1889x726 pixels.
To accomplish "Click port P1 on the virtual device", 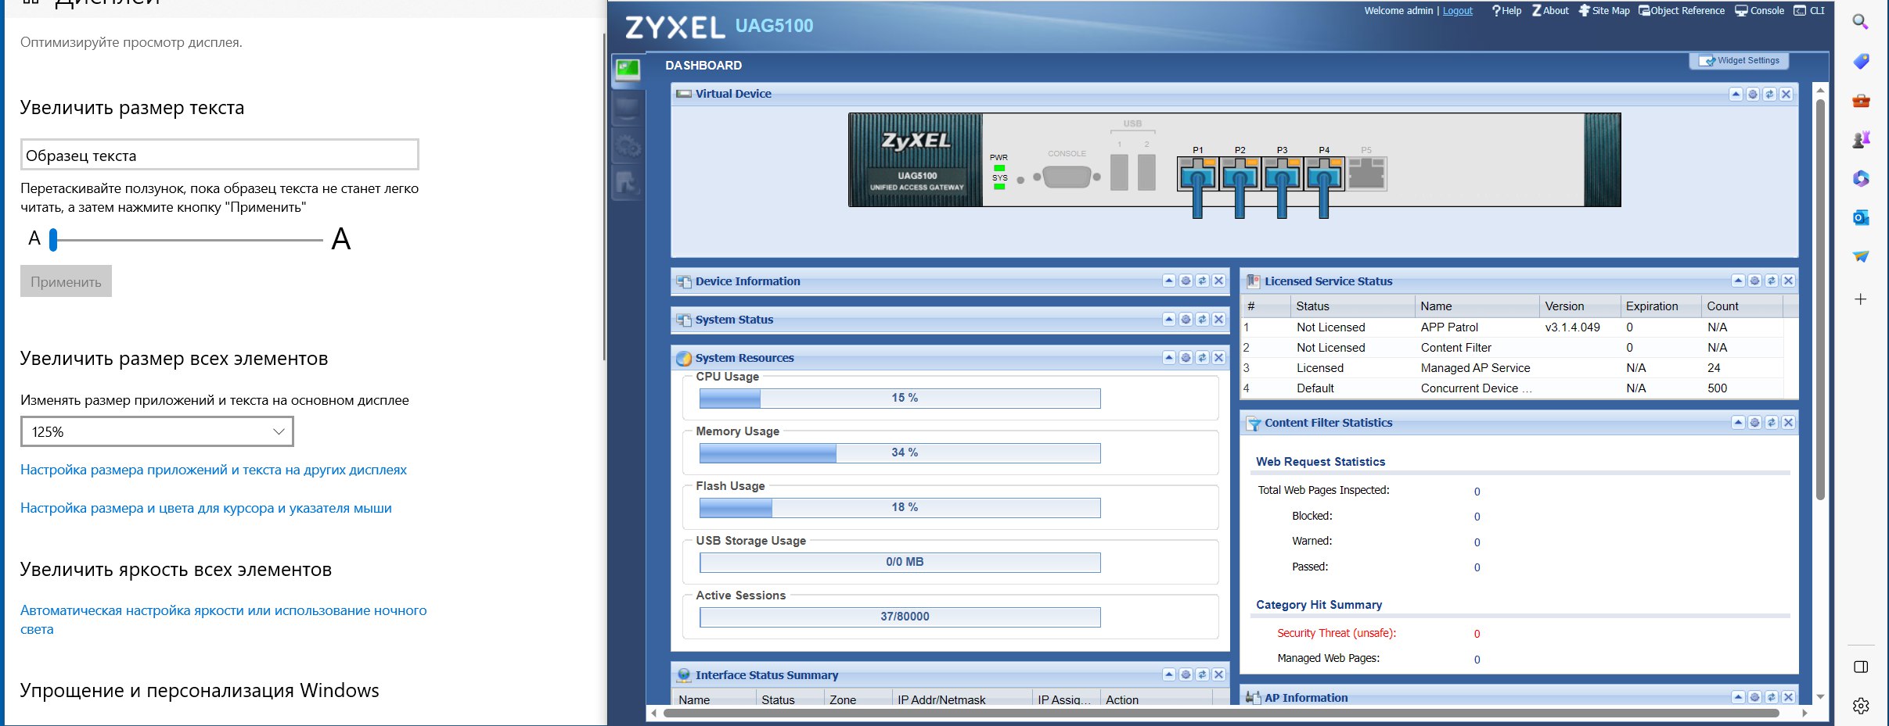I will click(1197, 173).
